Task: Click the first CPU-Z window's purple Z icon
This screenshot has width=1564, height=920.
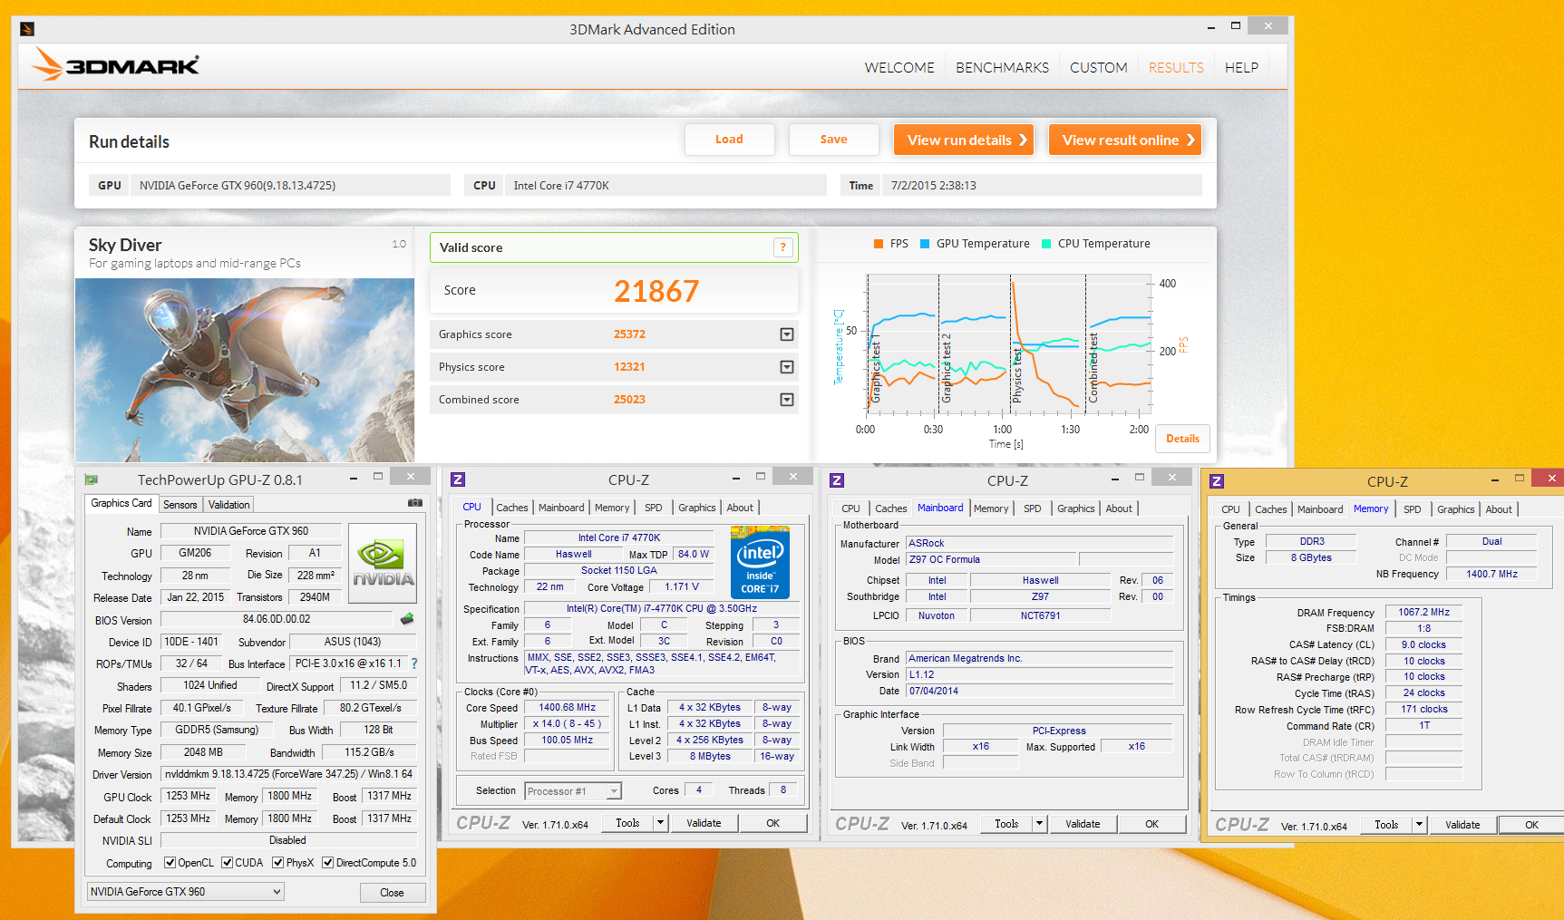Action: point(458,479)
